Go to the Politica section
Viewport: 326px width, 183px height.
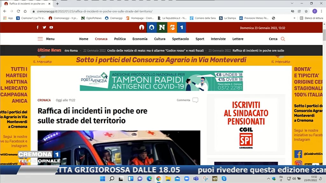click(120, 39)
